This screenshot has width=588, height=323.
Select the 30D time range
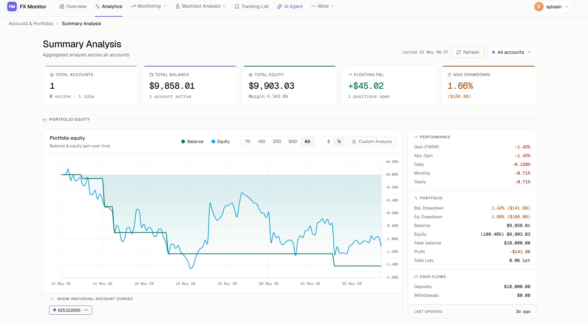[277, 141]
